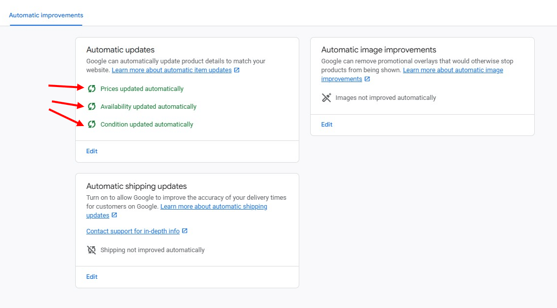Open Learn more about automatic shipping updates
Image resolution: width=557 pixels, height=308 pixels.
pos(213,206)
